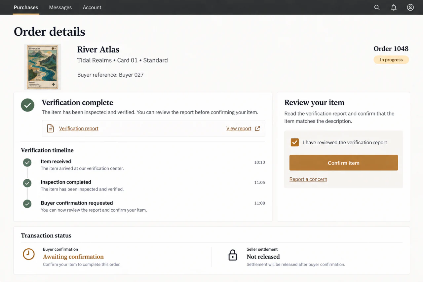The image size is (423, 282).
Task: Click the Buyer confirmation requested check marker
Action: (x=27, y=204)
